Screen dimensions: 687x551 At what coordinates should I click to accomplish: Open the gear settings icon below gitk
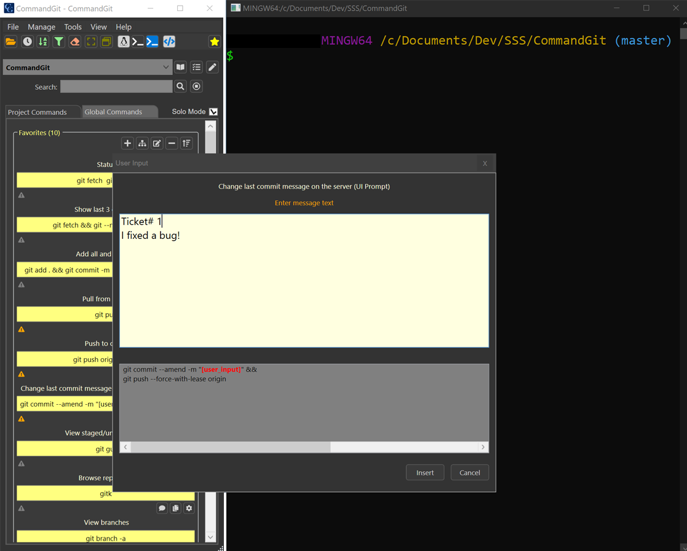[189, 508]
